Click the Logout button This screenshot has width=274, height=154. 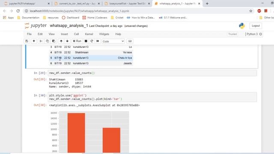coord(256,26)
